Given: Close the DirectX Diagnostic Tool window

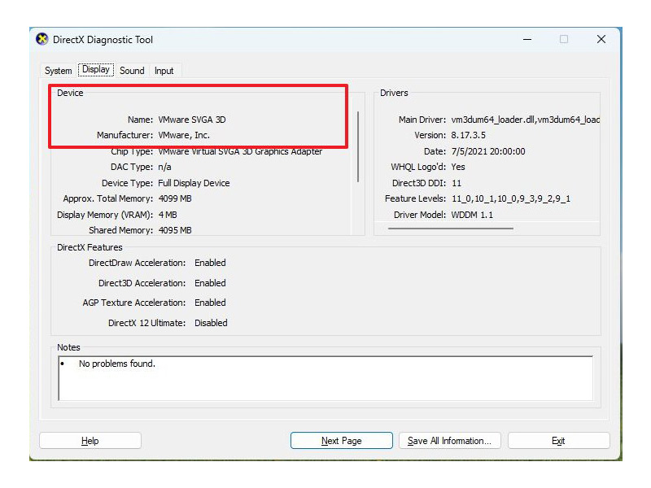Looking at the screenshot, I should 601,39.
